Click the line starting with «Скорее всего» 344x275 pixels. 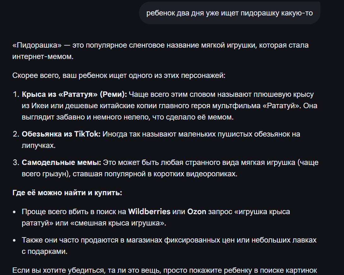tap(119, 76)
